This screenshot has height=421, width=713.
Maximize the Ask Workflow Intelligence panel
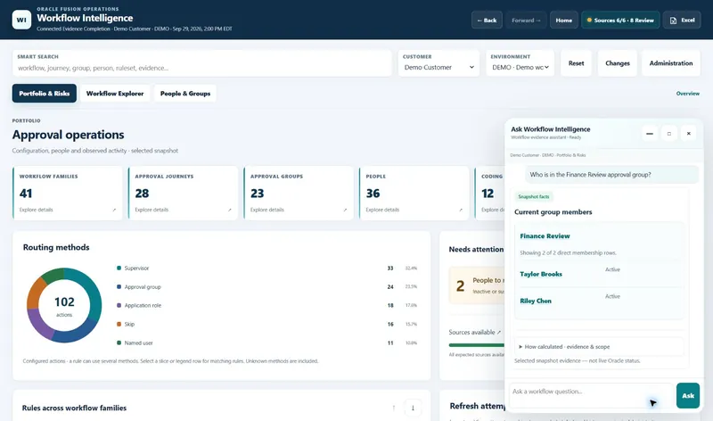click(669, 134)
